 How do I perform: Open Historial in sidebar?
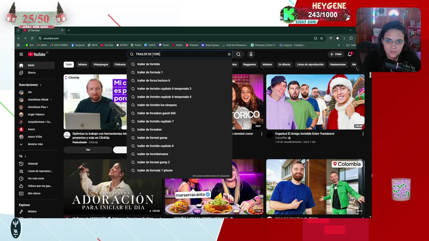[x=36, y=164]
